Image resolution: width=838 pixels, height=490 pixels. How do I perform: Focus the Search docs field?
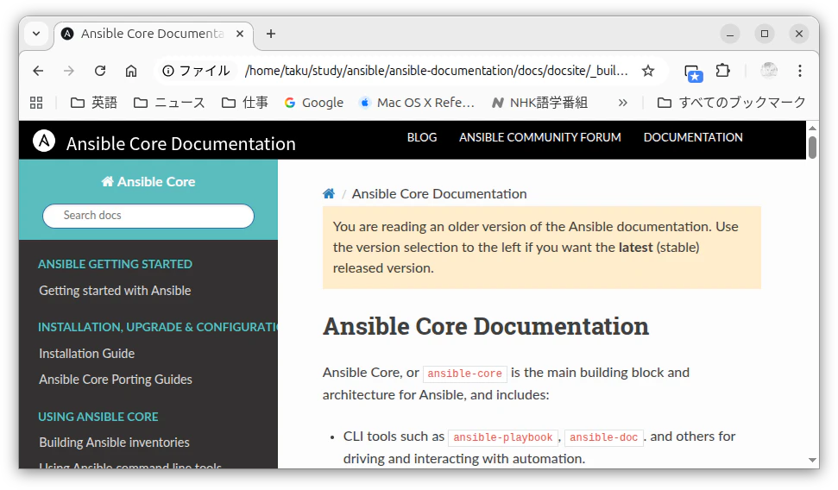(148, 216)
